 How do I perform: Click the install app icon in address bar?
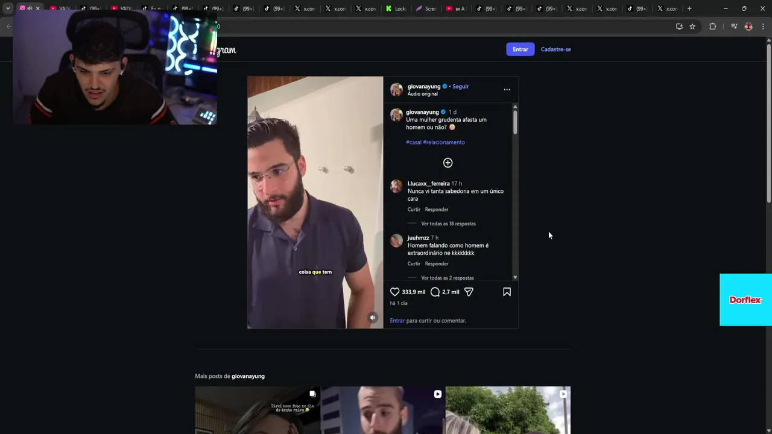coord(679,27)
